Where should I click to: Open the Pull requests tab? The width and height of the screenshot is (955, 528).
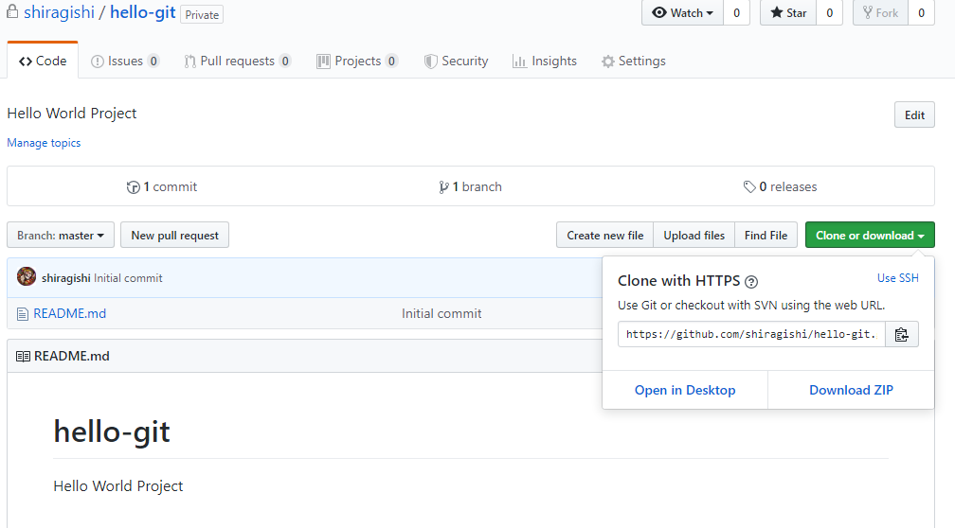tap(238, 61)
